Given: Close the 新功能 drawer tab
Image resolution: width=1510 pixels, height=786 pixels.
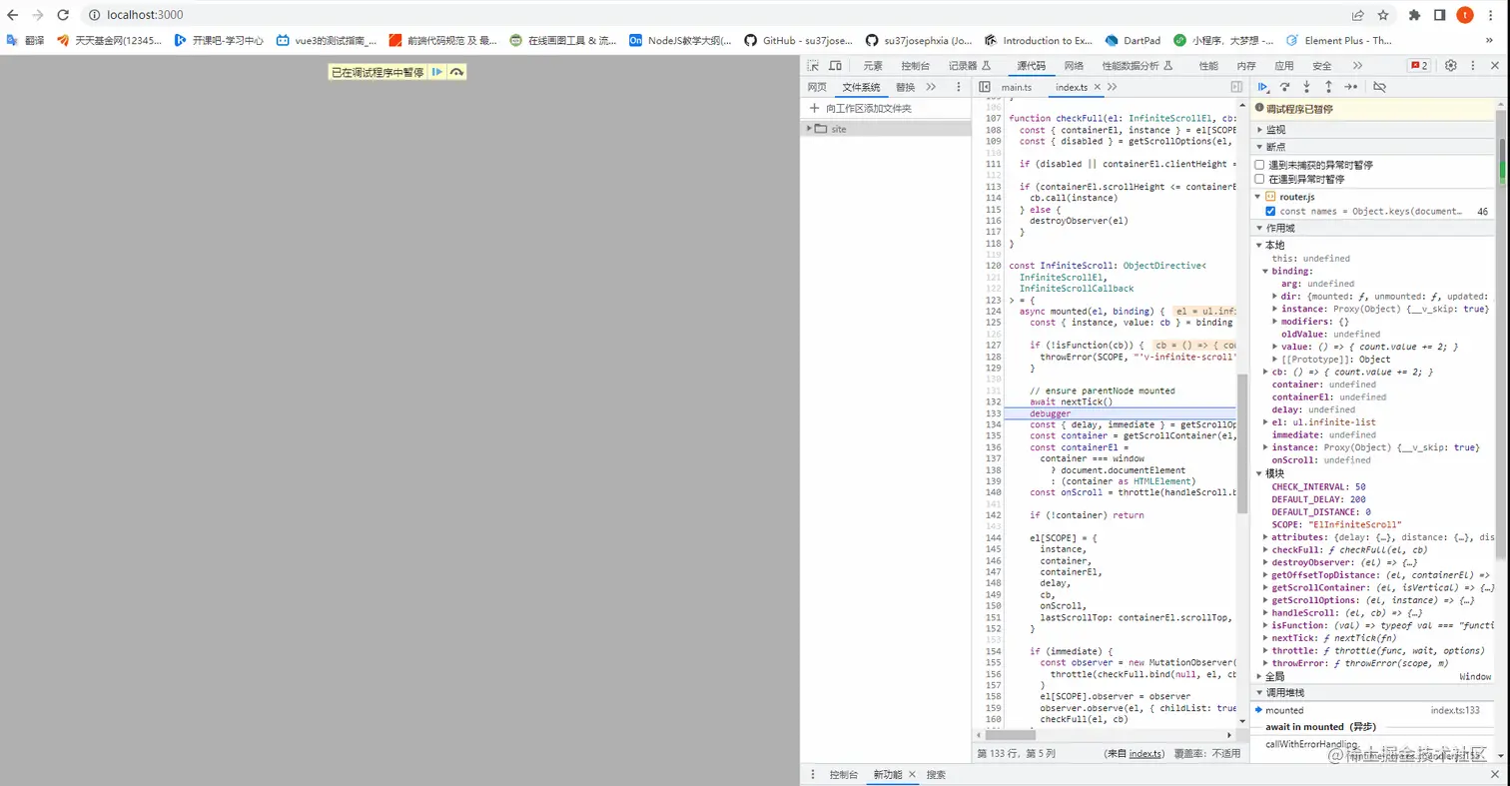Looking at the screenshot, I should (910, 775).
